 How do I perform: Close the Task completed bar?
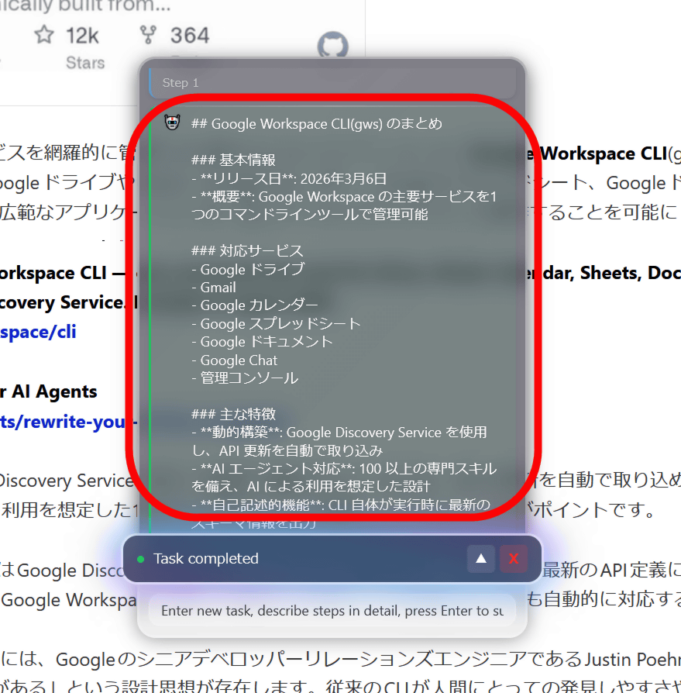pyautogui.click(x=514, y=559)
